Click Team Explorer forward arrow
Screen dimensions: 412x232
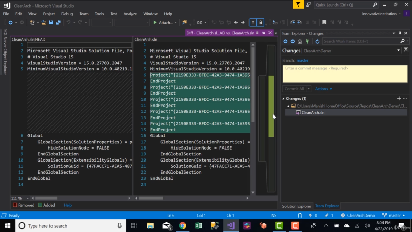293,41
